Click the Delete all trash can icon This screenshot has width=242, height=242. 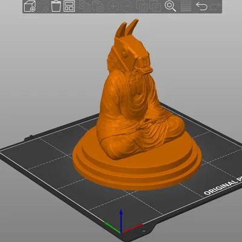[x=56, y=6]
